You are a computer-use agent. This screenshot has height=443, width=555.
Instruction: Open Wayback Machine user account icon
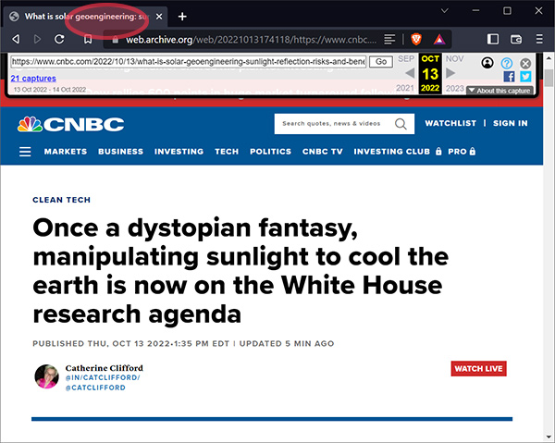click(x=487, y=62)
